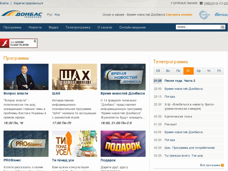The width and height of the screenshot is (228, 171).
Task: Click the Зарегистрироваться link
Action: [x=28, y=3]
